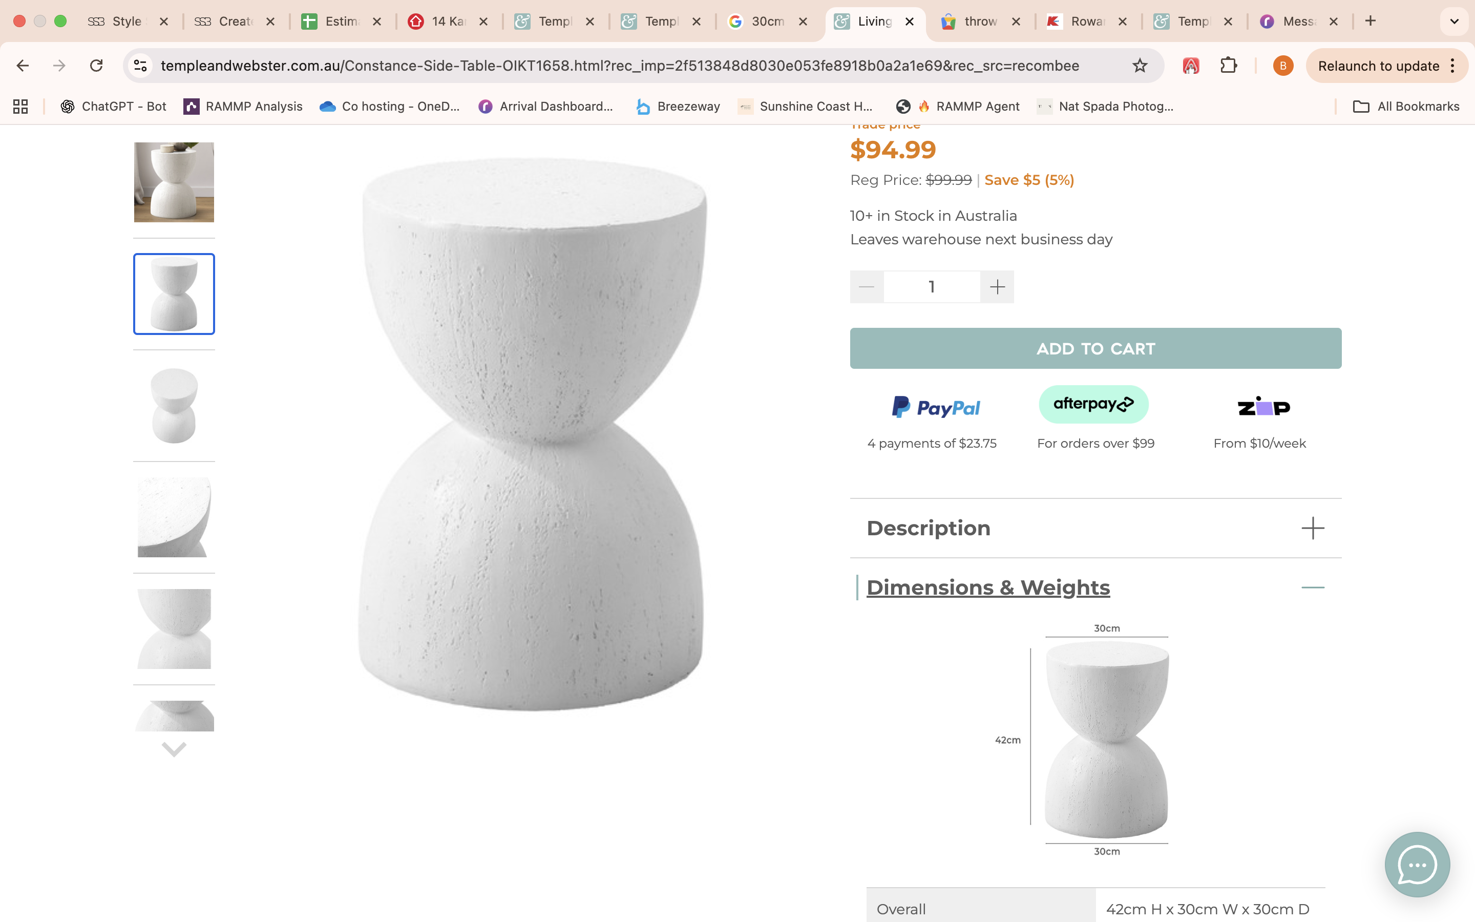This screenshot has width=1475, height=922.
Task: Decrease quantity with the minus button
Action: (x=866, y=287)
